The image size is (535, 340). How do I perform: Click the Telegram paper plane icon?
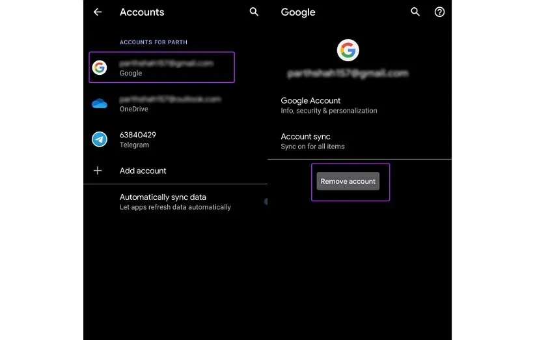[99, 139]
